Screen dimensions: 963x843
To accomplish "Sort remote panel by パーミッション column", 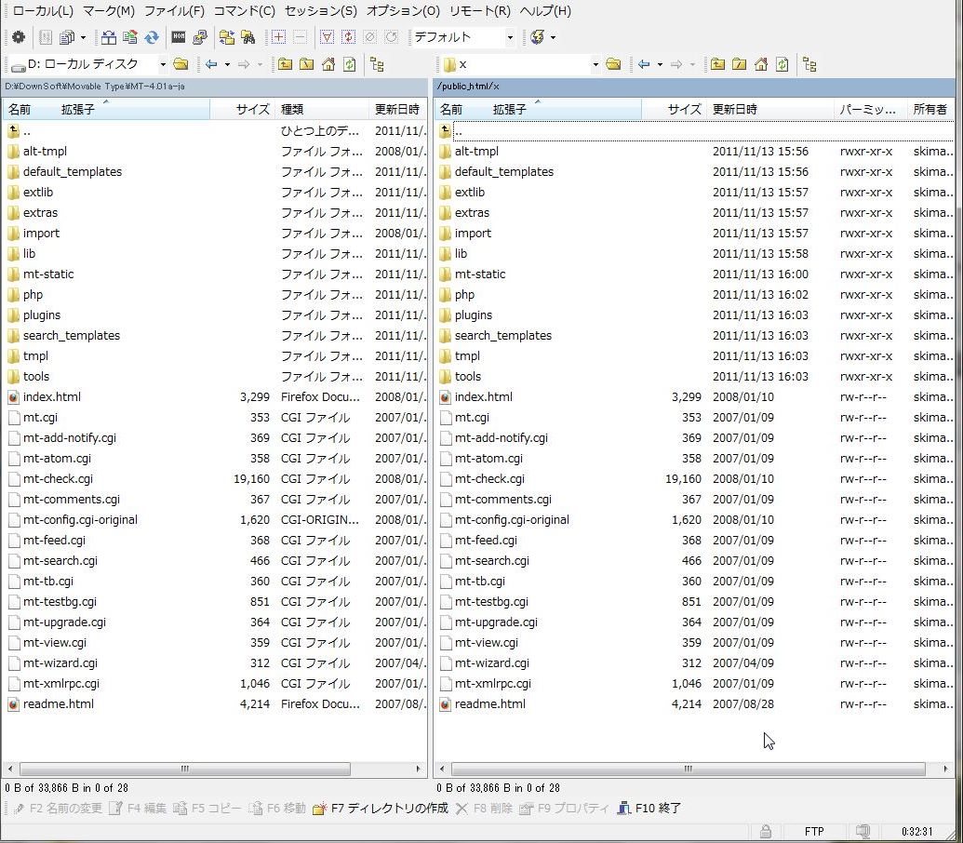I will pyautogui.click(x=870, y=109).
